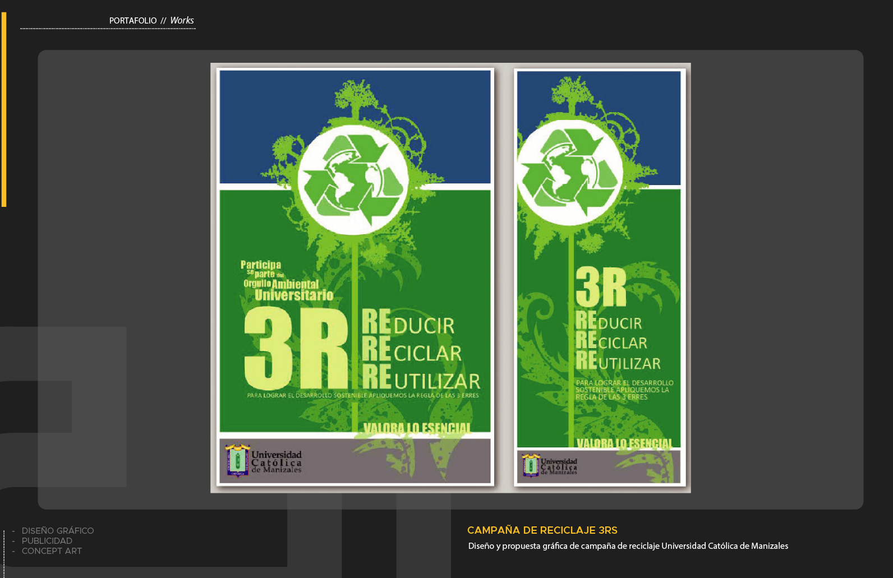Screen dimensions: 893x578
Task: Choose the DISEÑO GRÁFICO category
Action: tap(58, 531)
